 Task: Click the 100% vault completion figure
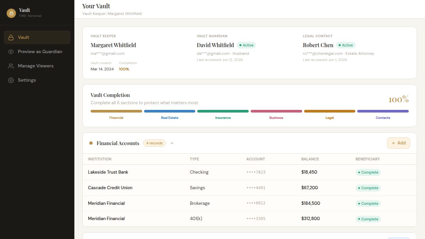[398, 99]
